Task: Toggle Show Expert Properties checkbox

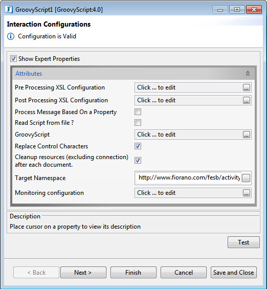Action: click(13, 59)
